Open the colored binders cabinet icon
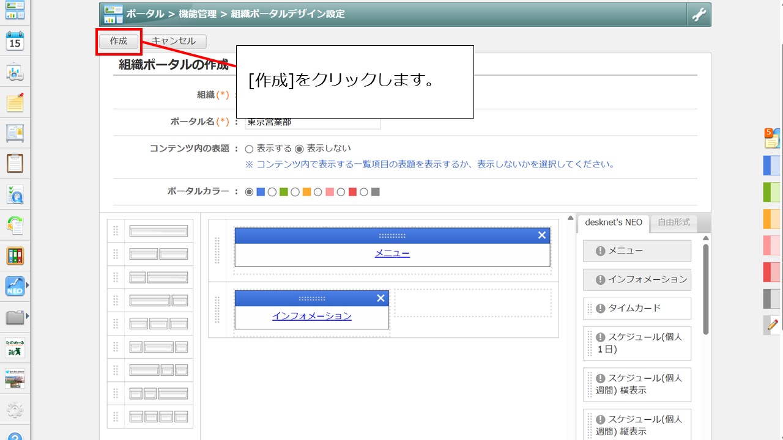This screenshot has height=440, width=783. (15, 255)
